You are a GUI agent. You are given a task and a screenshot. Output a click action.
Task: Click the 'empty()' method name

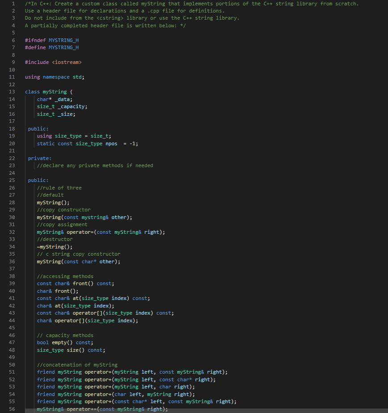[62, 342]
